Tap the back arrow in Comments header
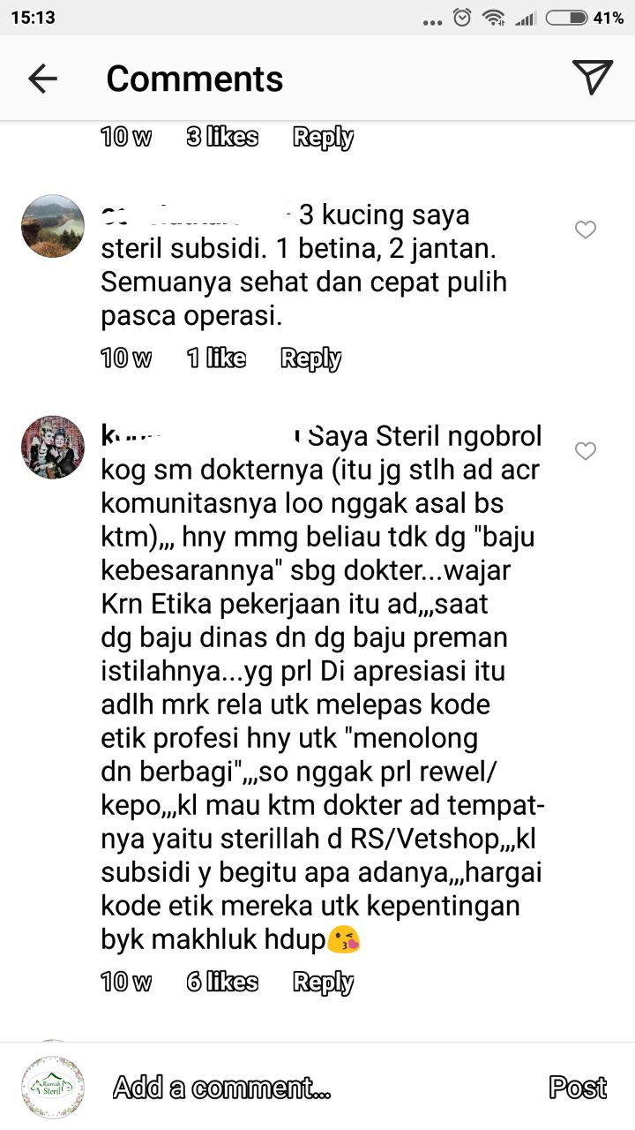 click(42, 79)
